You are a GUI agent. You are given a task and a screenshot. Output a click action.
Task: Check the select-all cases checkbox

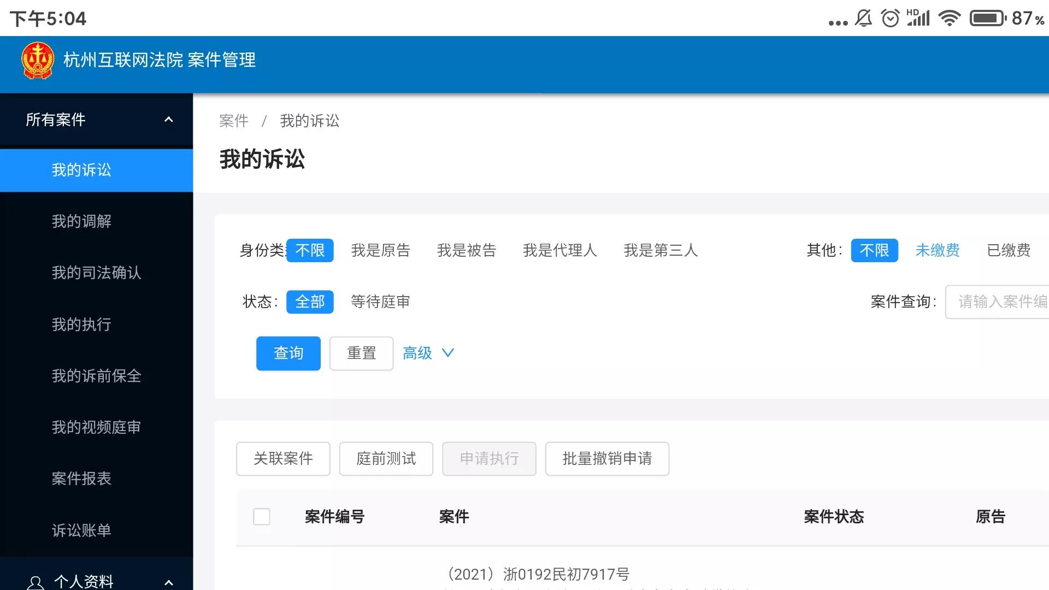262,517
